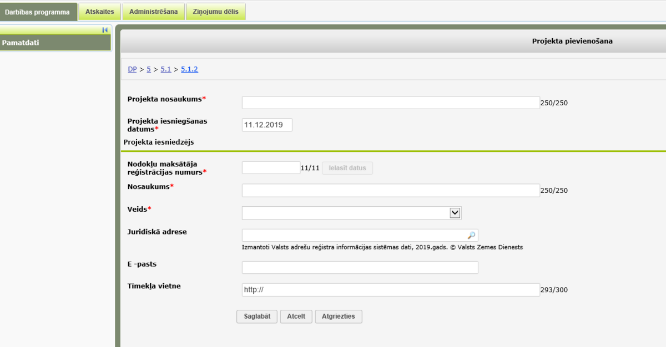Focus the registration number input field

coord(271,167)
